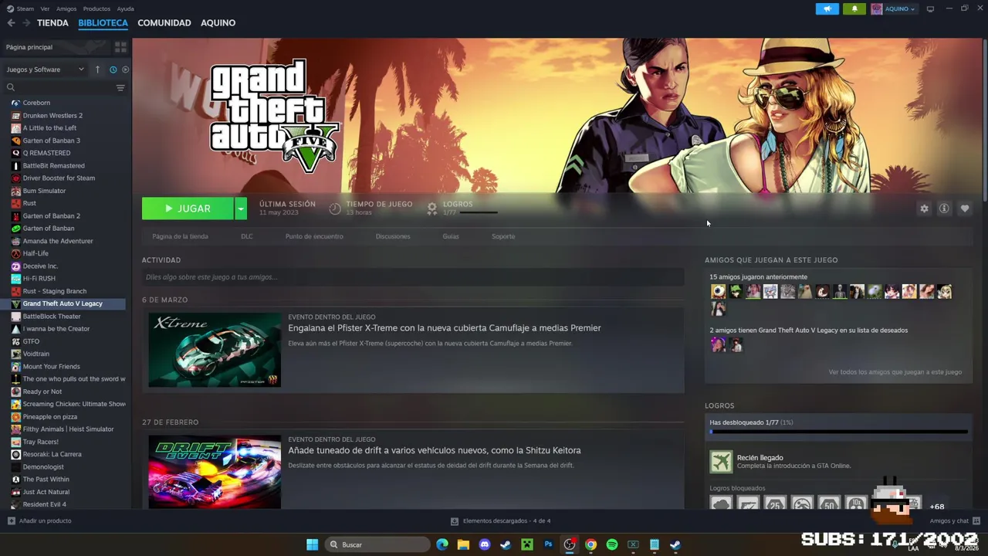
Task: Open the Recién llegado achievement icon
Action: click(x=721, y=462)
